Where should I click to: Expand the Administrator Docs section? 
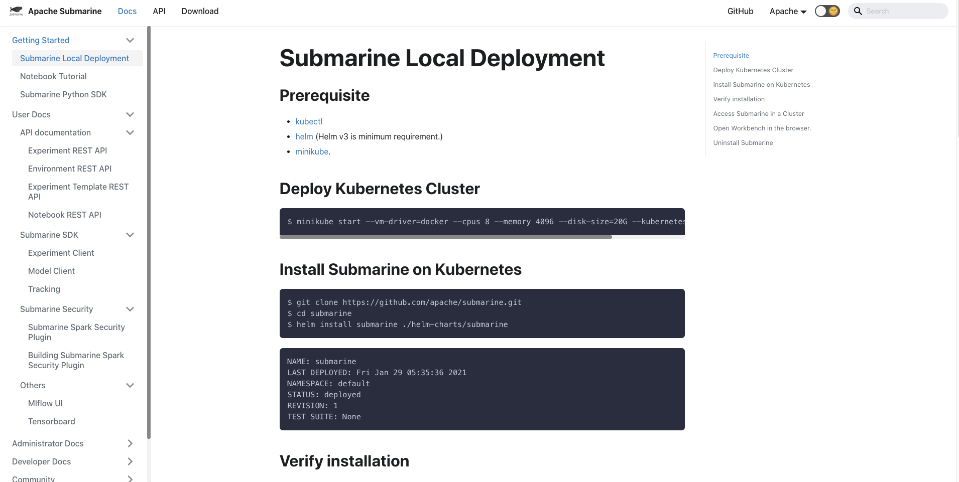(130, 443)
